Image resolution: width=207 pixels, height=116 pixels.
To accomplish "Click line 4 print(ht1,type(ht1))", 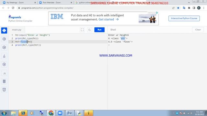I will tap(28, 45).
